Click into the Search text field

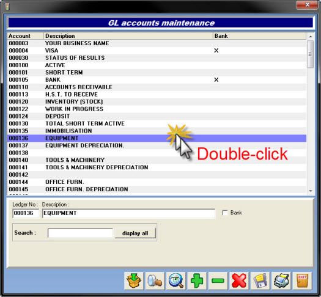pyautogui.click(x=80, y=233)
